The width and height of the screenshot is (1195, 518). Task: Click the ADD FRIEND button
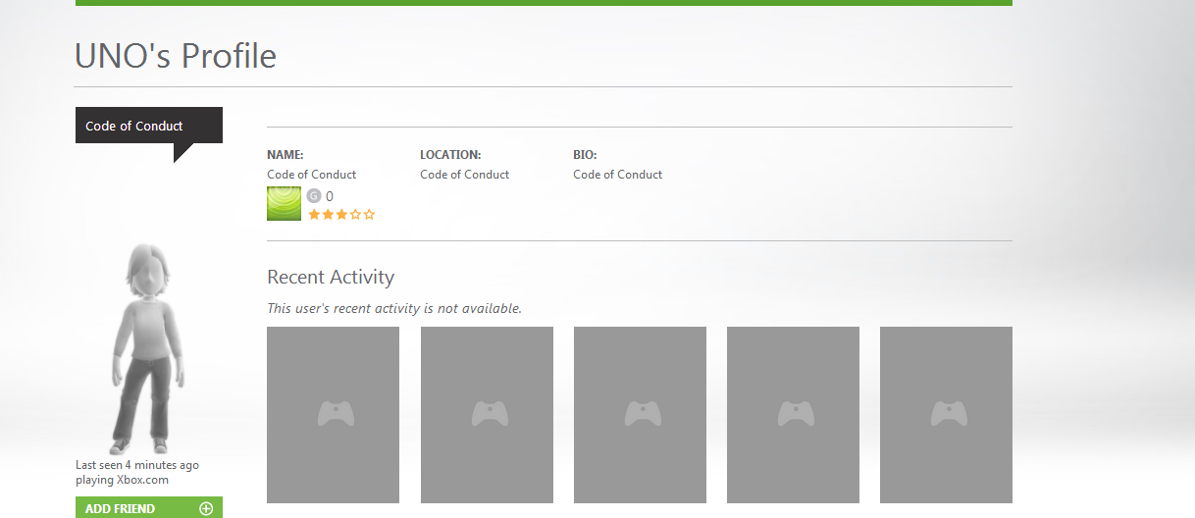point(149,507)
